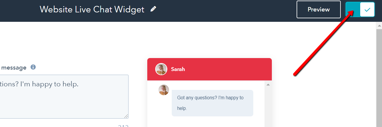Image resolution: width=382 pixels, height=127 pixels.
Task: Click the page scrollbar's up arrow
Action: tap(379, 26)
